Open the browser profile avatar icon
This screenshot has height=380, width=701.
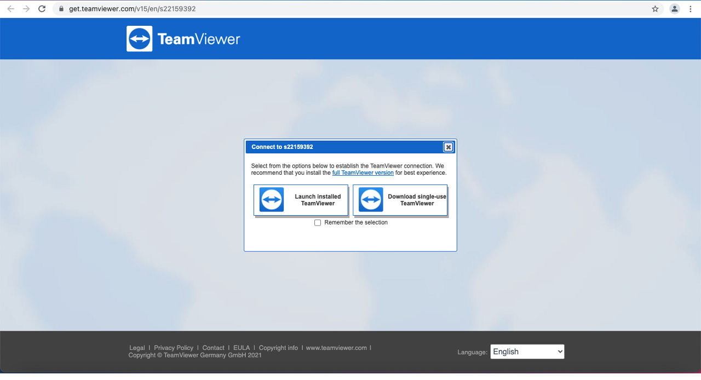pos(675,9)
